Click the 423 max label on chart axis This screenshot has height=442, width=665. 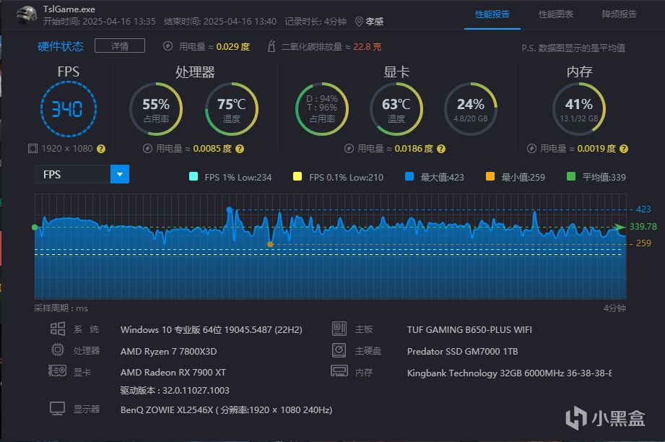coord(643,209)
